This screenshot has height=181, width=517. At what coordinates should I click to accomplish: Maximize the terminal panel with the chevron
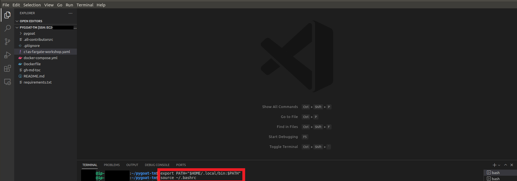[506, 165]
